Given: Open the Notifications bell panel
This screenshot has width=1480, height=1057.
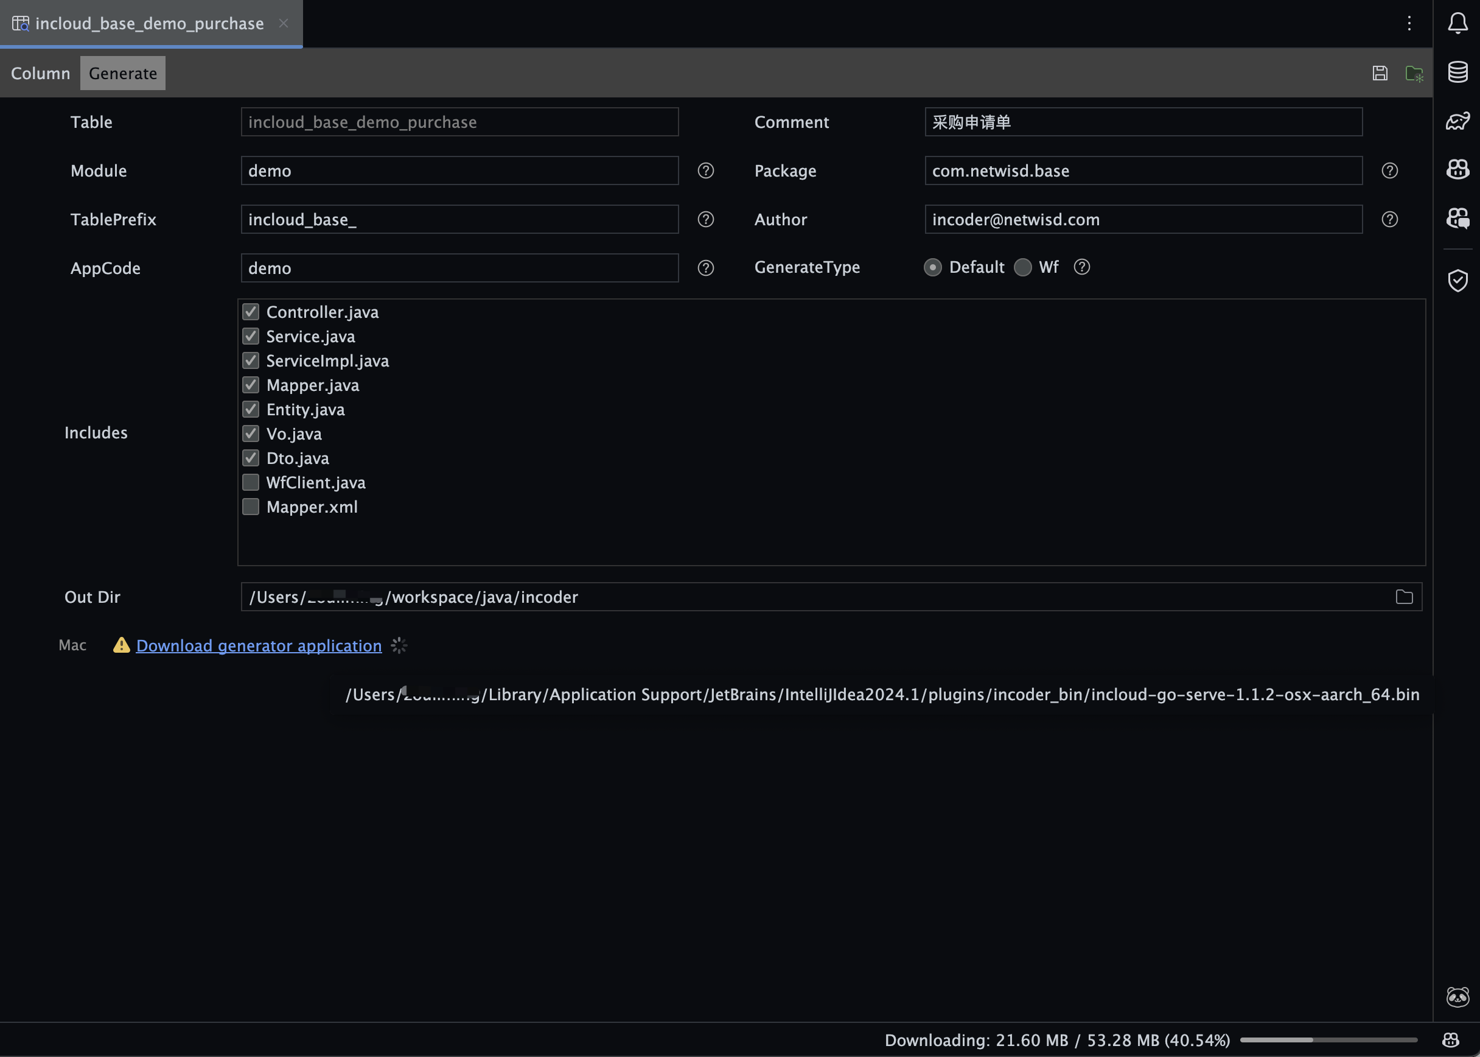Looking at the screenshot, I should click(1457, 23).
